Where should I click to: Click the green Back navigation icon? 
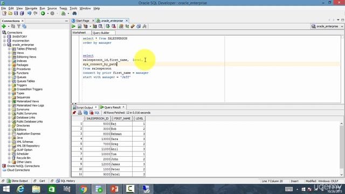tap(43, 13)
